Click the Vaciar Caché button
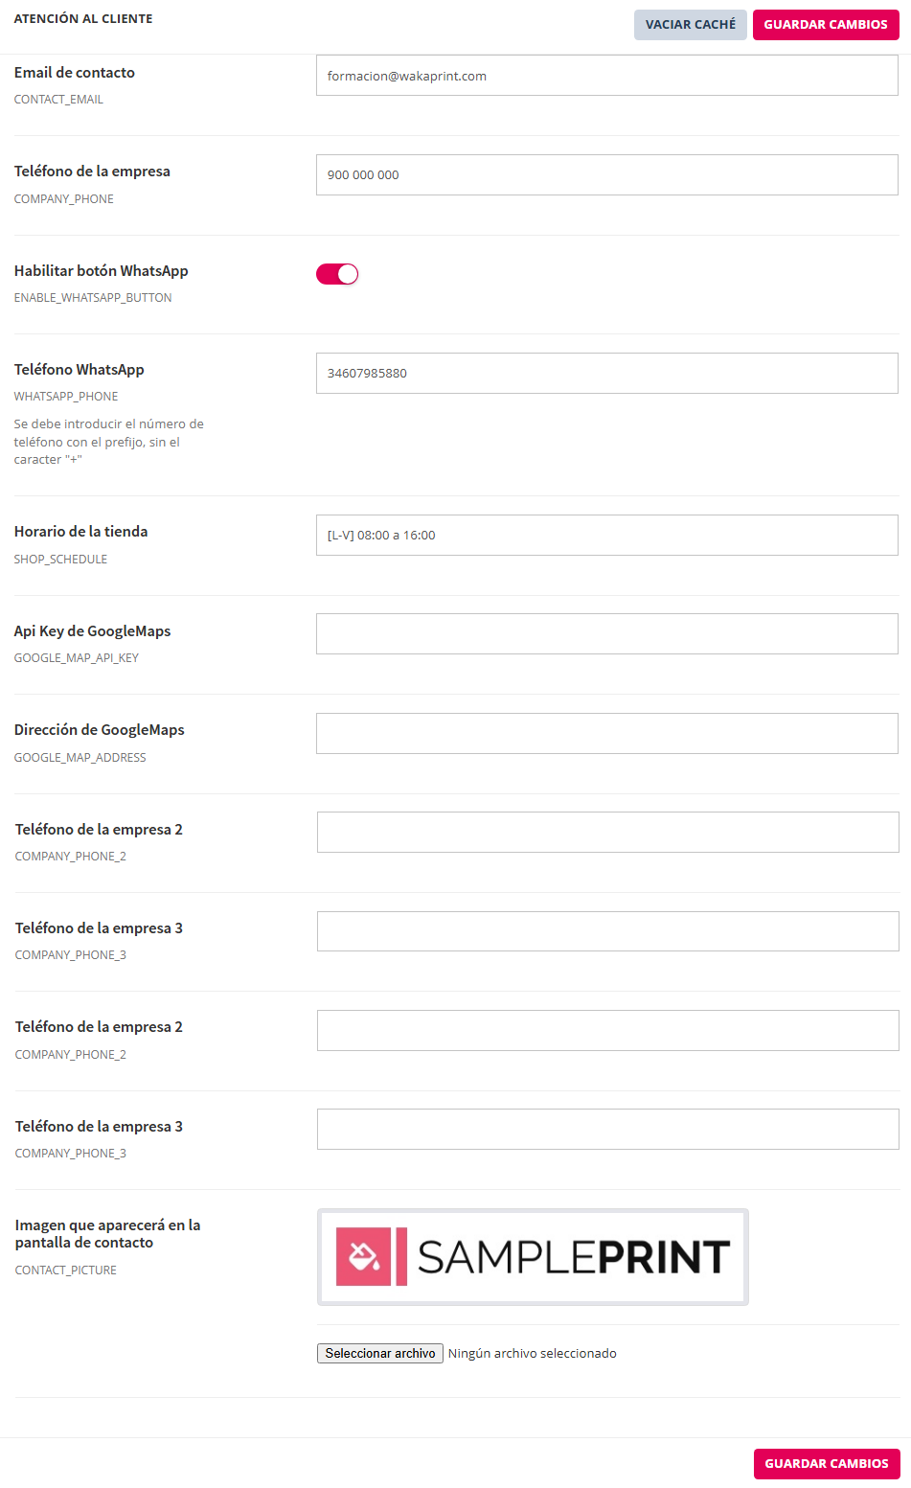This screenshot has width=911, height=1488. (690, 25)
